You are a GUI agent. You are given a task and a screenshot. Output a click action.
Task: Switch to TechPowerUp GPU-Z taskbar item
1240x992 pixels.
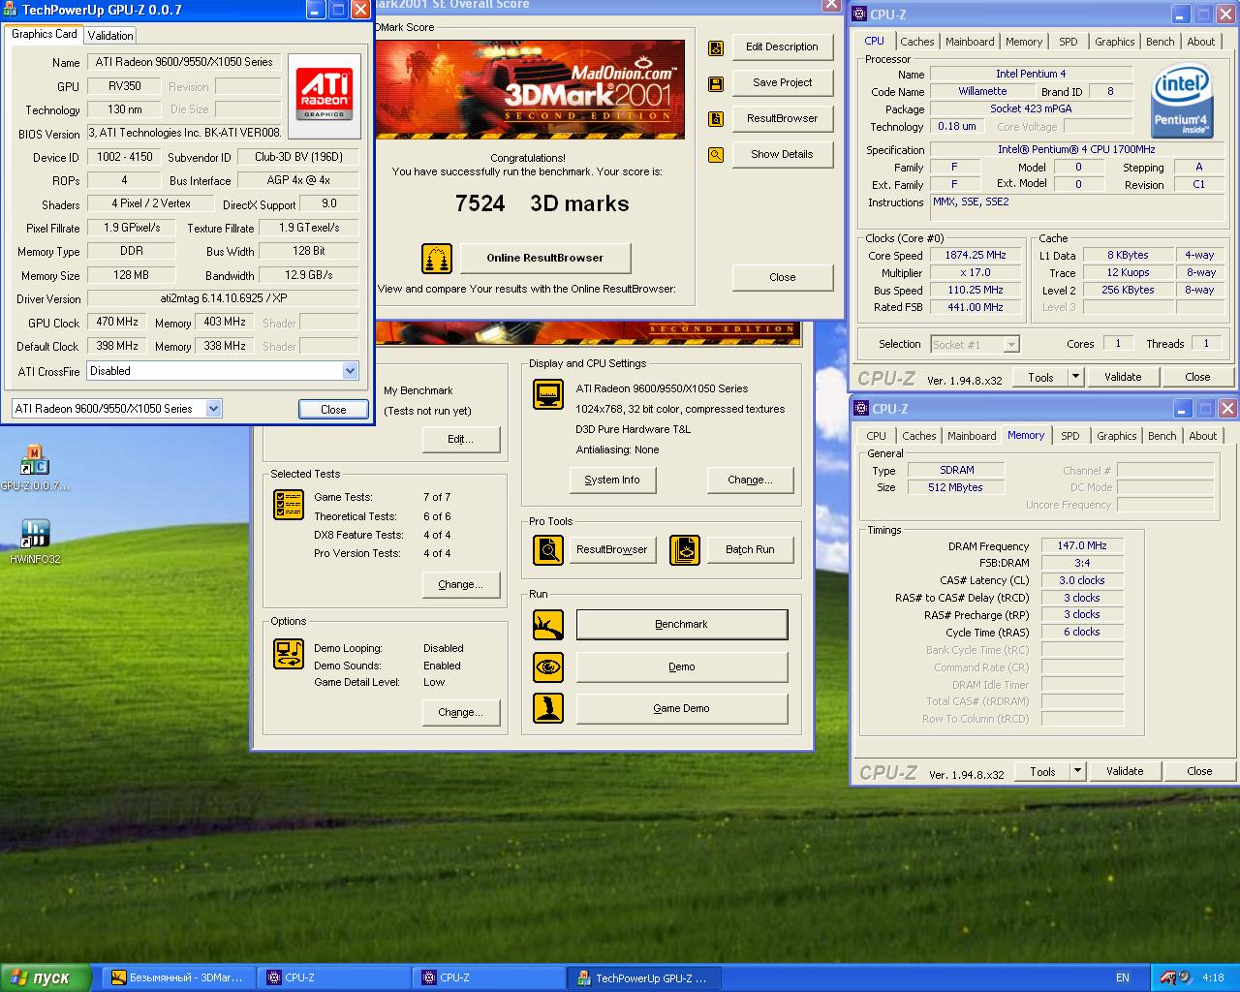click(642, 977)
